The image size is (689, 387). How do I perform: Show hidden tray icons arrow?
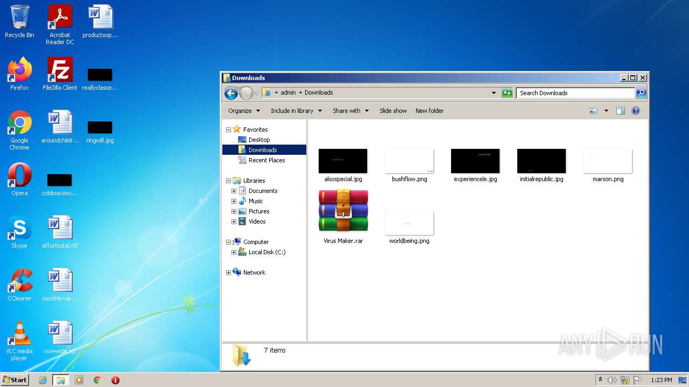click(x=600, y=380)
